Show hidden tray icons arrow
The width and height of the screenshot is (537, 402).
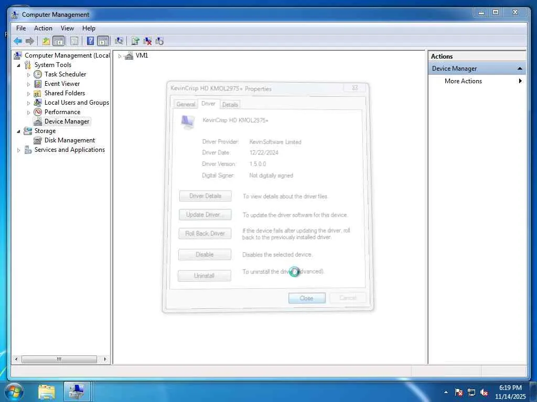point(446,392)
